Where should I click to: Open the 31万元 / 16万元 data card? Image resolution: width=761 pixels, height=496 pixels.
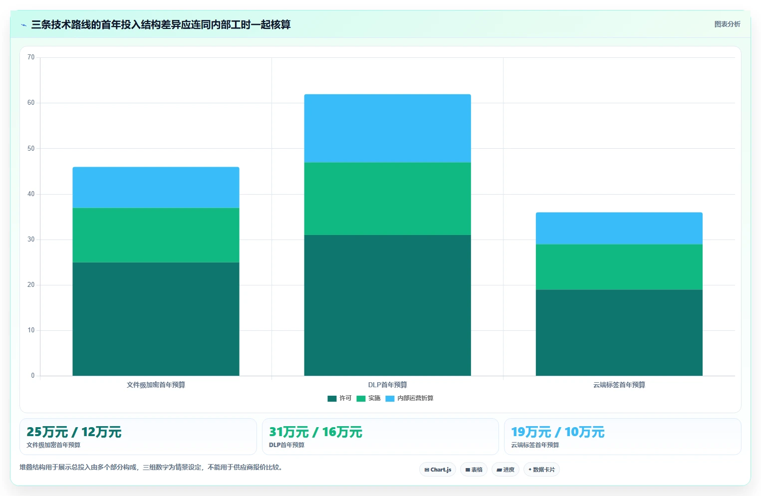point(380,437)
